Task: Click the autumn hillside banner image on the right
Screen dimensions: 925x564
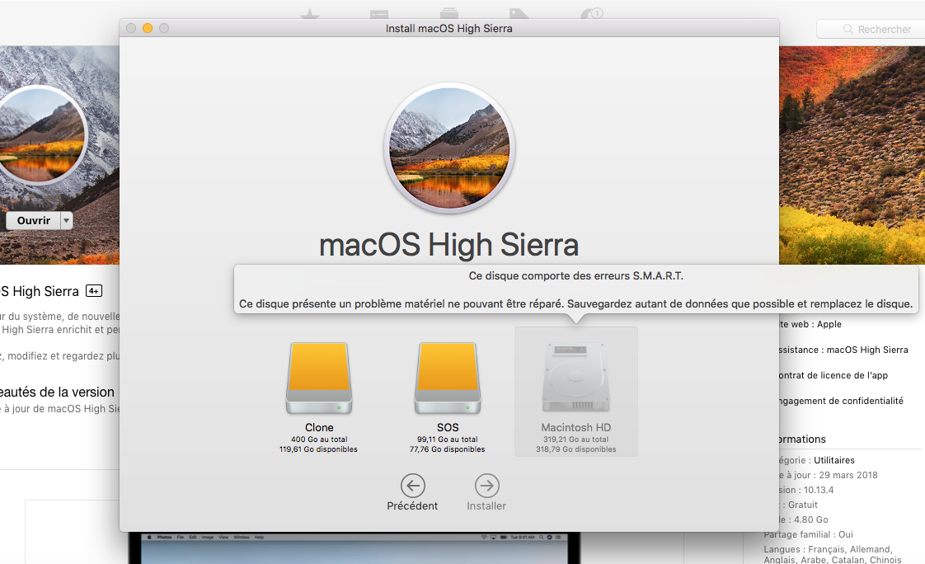Action: pyautogui.click(x=852, y=155)
